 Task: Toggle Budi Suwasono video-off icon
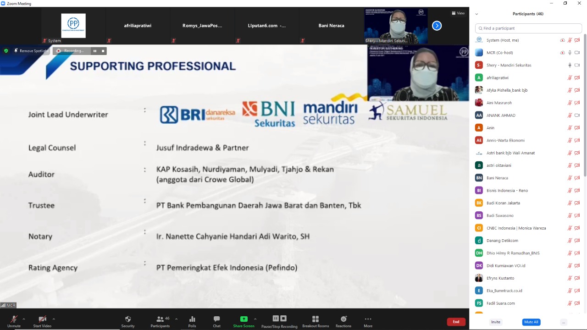[x=577, y=215]
